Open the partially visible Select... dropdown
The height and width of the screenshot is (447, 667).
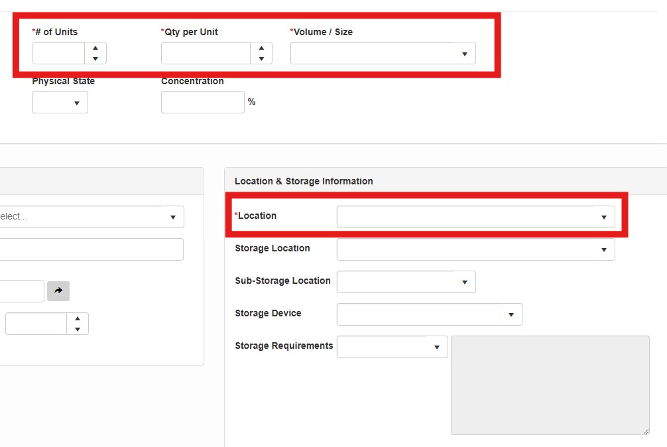tap(91, 217)
